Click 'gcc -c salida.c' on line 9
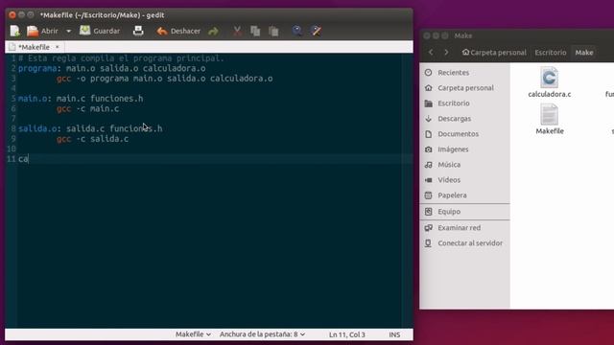The height and width of the screenshot is (345, 614). pos(92,139)
